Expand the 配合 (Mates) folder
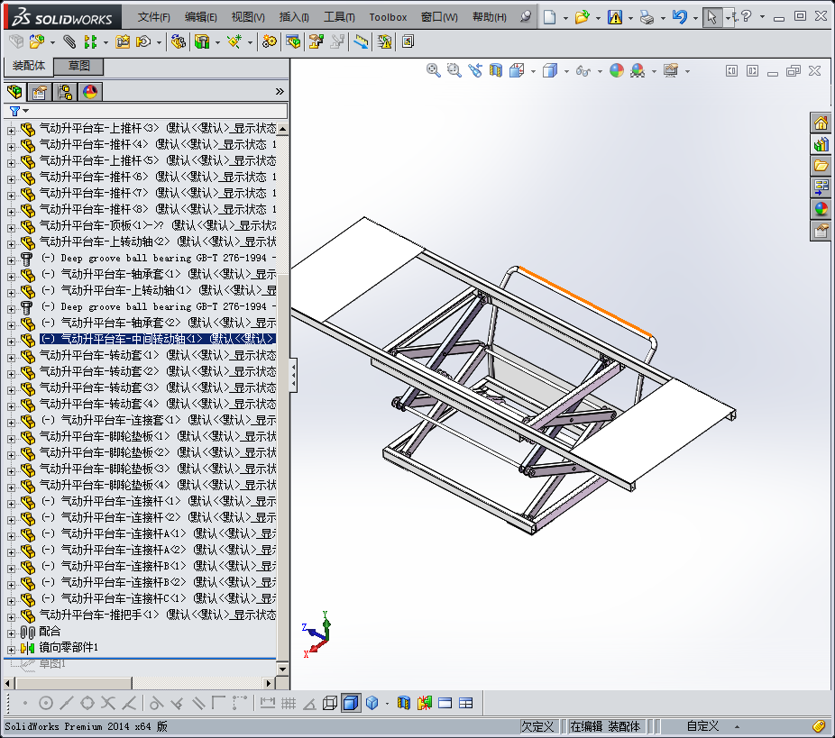Screen dimensions: 835x738 (x=11, y=633)
